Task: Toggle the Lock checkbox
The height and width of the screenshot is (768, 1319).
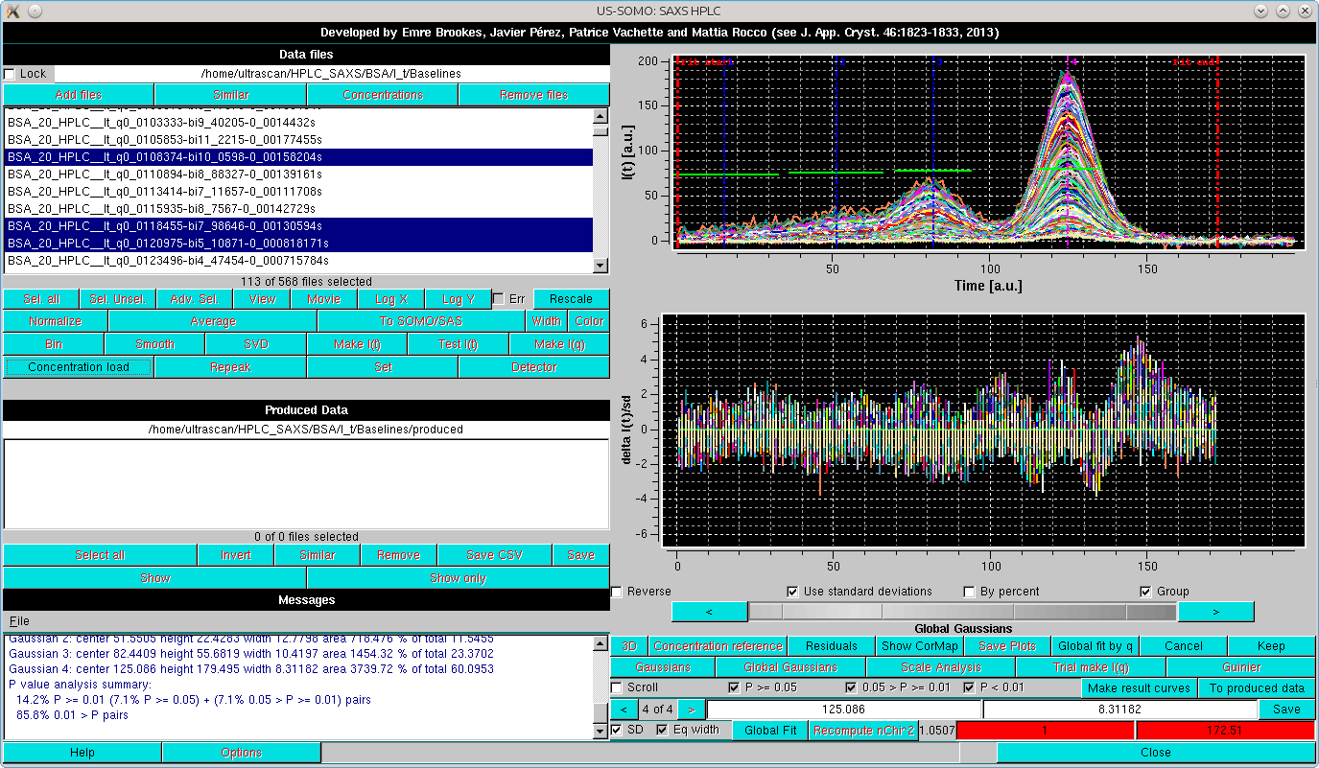Action: click(10, 74)
